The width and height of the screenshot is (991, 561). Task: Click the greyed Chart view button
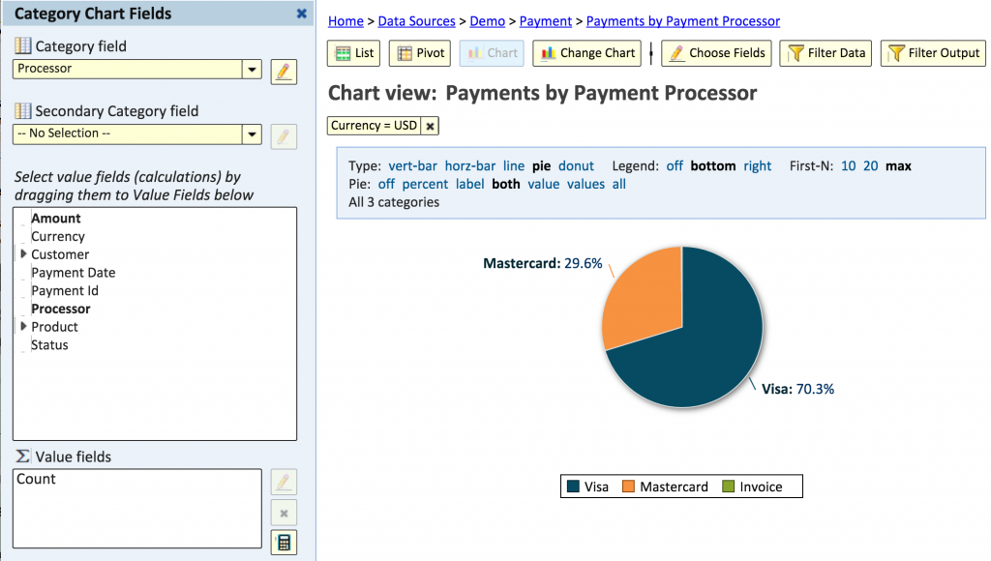[x=493, y=53]
